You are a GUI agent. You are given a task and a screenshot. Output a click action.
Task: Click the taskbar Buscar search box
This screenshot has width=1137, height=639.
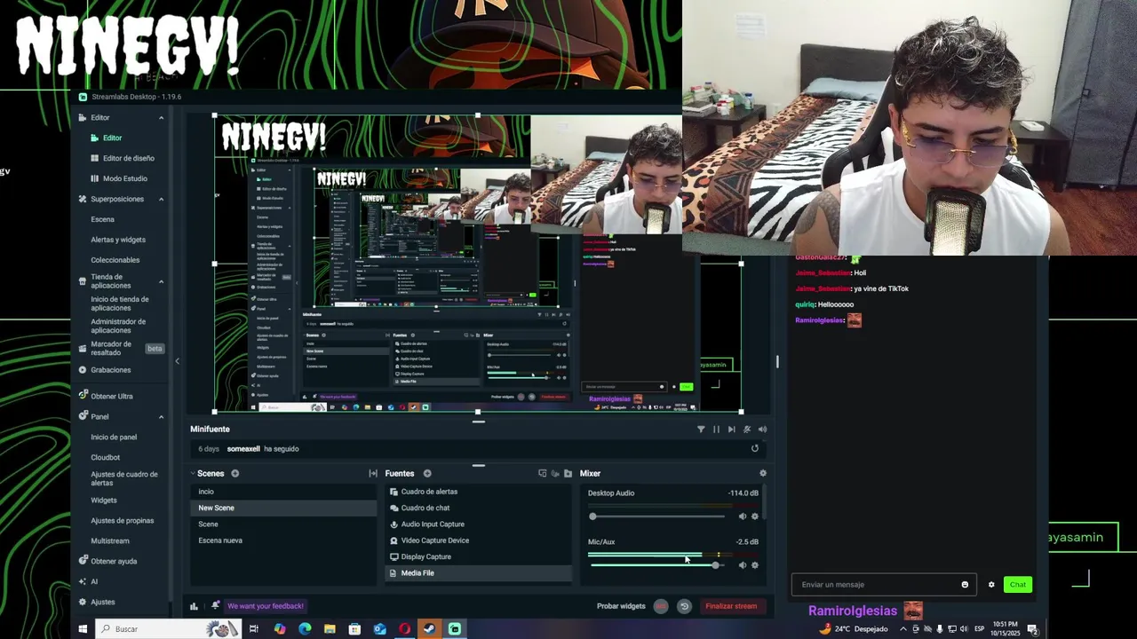tap(168, 629)
